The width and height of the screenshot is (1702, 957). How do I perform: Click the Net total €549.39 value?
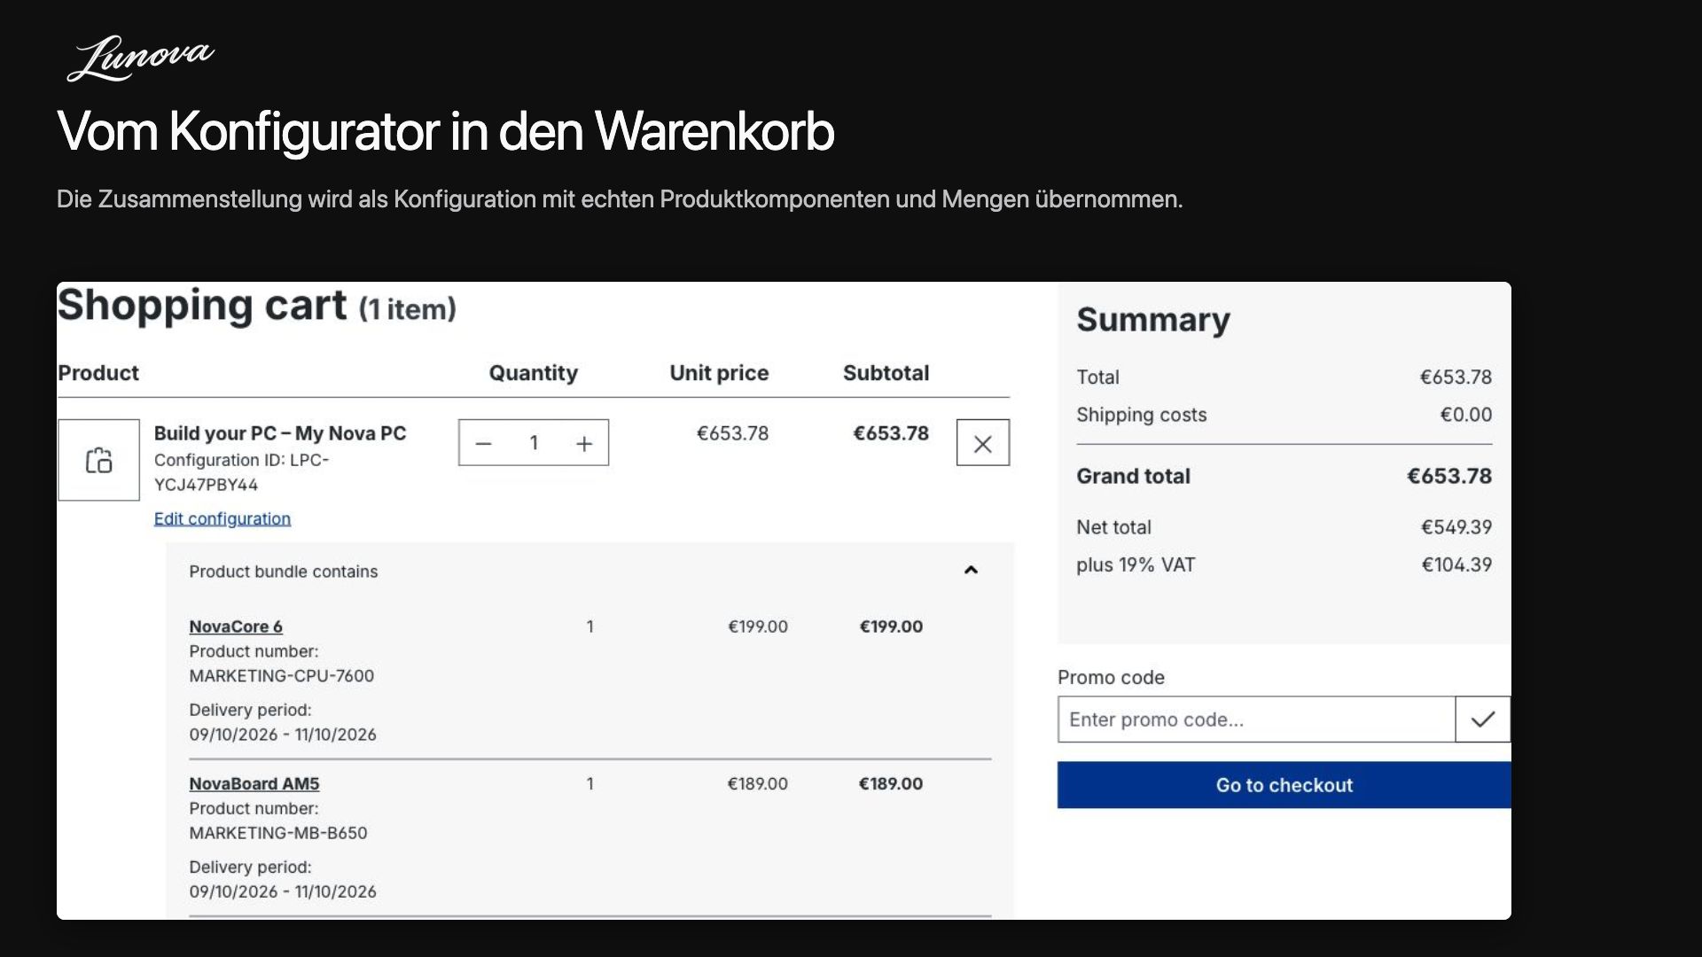(1456, 527)
